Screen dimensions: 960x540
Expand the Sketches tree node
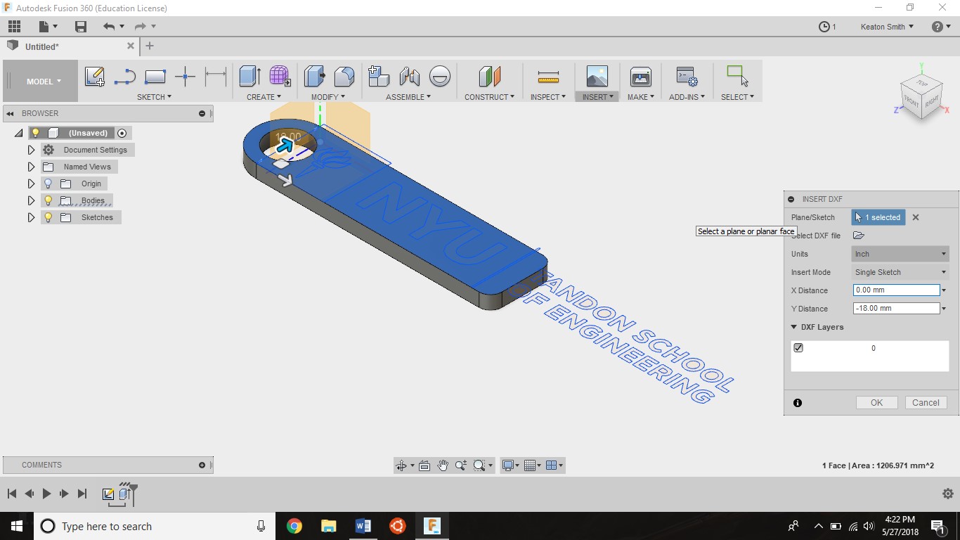(31, 217)
